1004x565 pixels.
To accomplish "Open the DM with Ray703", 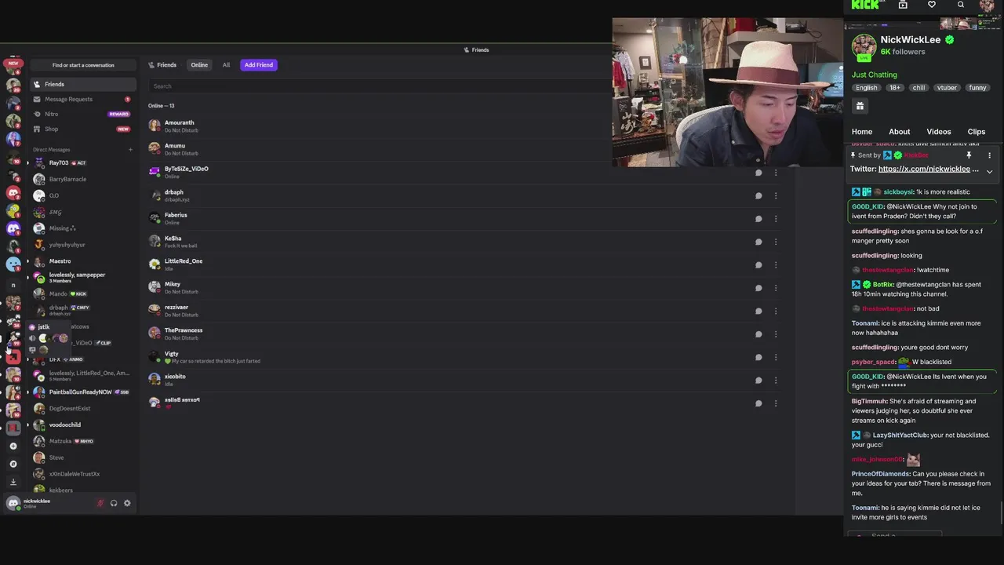I will pyautogui.click(x=83, y=162).
